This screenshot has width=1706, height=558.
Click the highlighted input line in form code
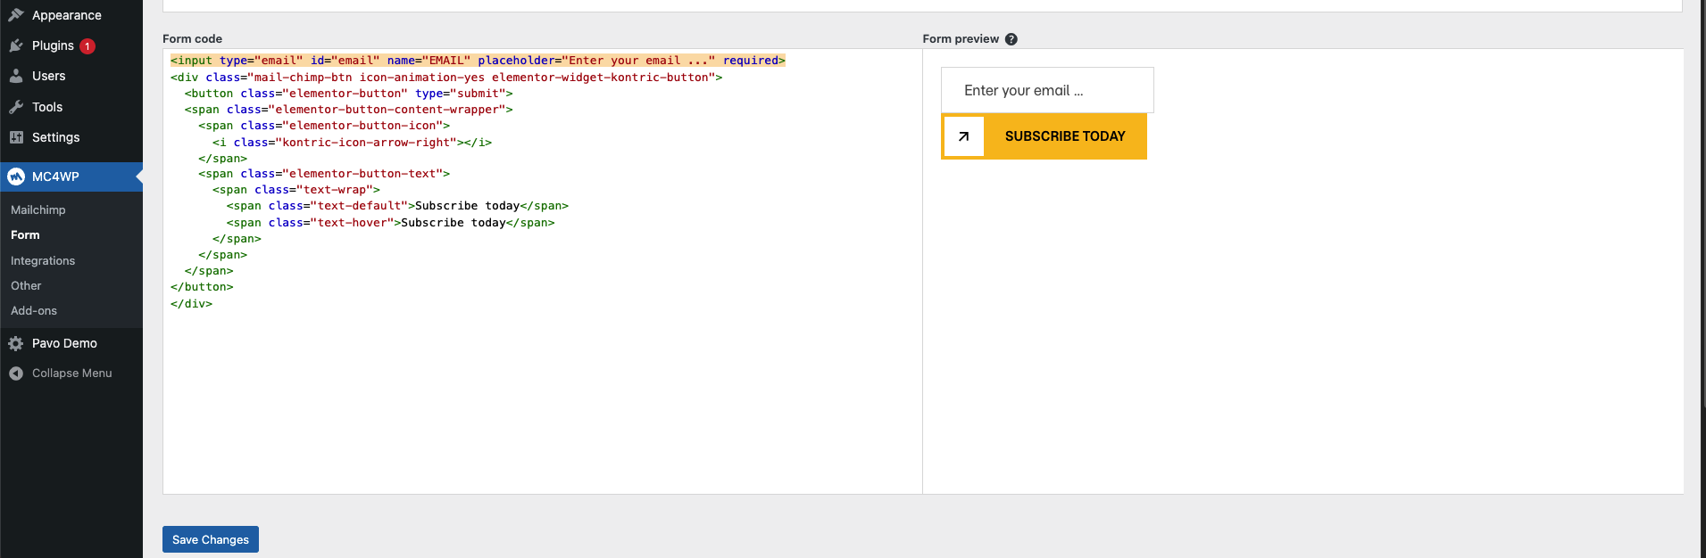click(x=478, y=61)
